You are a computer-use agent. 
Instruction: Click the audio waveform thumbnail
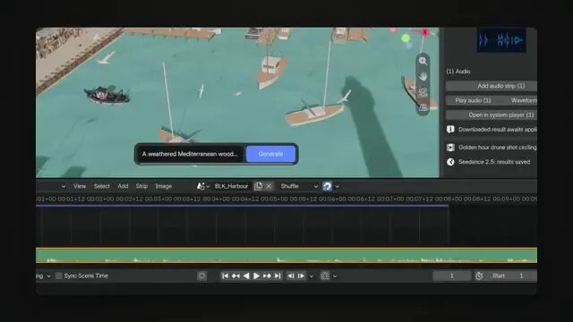point(501,40)
